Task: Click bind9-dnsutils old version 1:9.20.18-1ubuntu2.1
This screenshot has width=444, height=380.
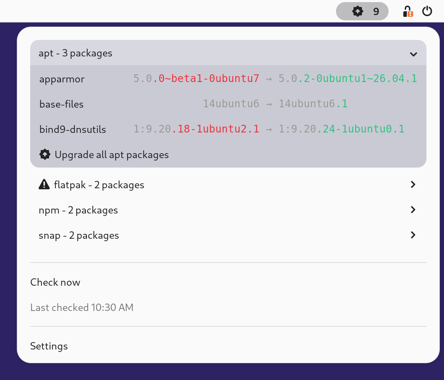Action: 196,129
